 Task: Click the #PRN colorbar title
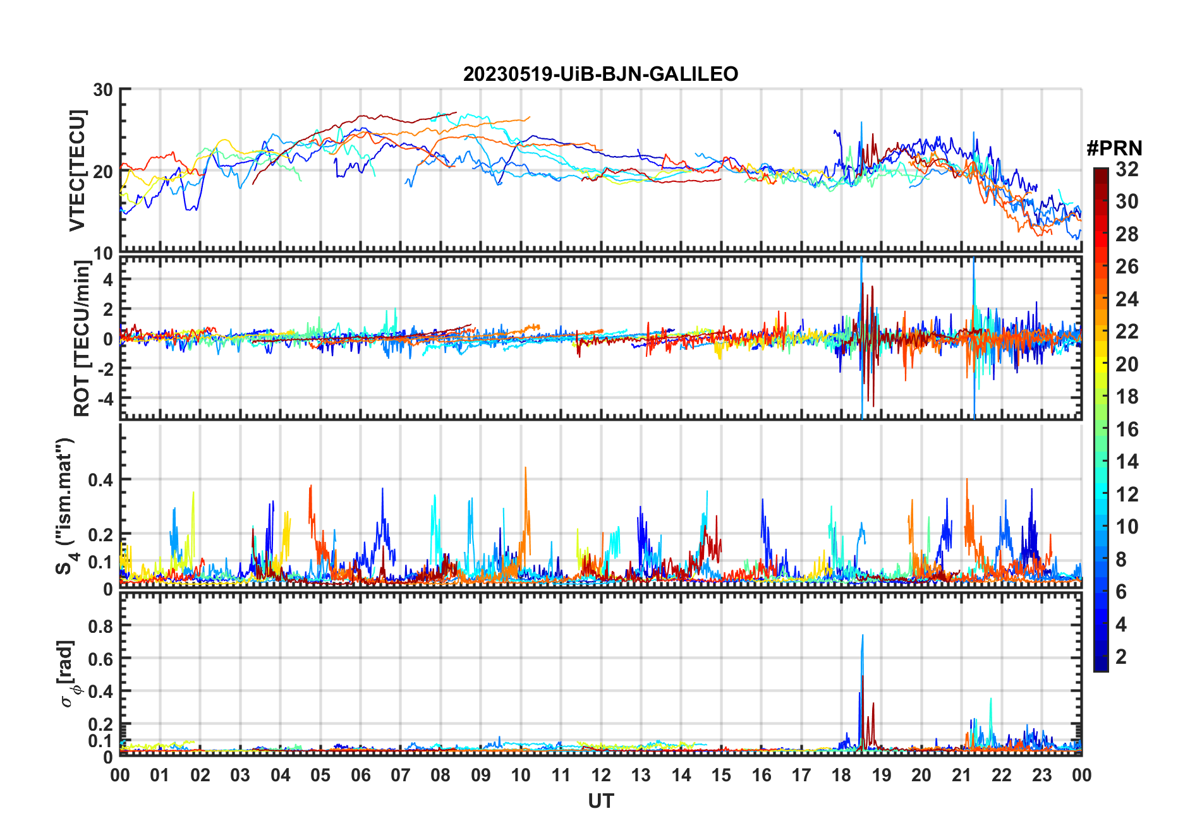pos(1114,148)
